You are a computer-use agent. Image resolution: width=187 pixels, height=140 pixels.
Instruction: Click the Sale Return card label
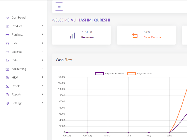click(152, 37)
